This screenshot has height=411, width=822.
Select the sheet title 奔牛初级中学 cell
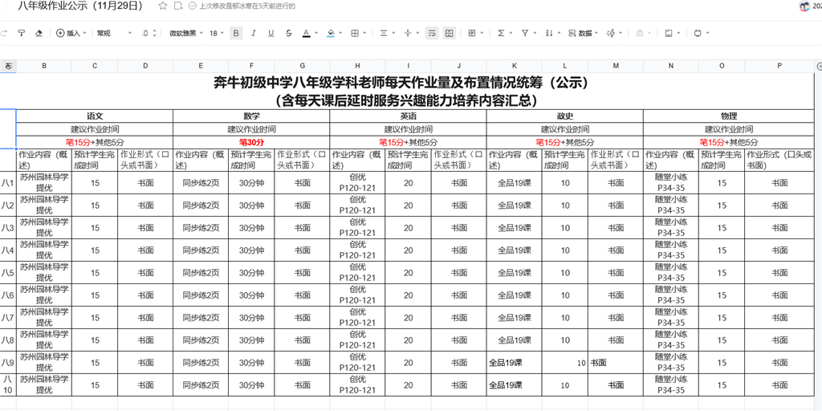click(x=407, y=91)
